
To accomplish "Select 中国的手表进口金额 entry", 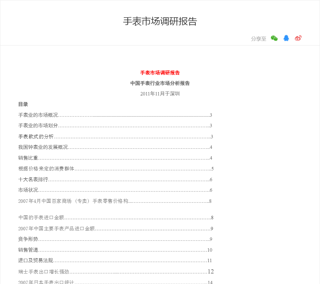I will tap(41, 218).
